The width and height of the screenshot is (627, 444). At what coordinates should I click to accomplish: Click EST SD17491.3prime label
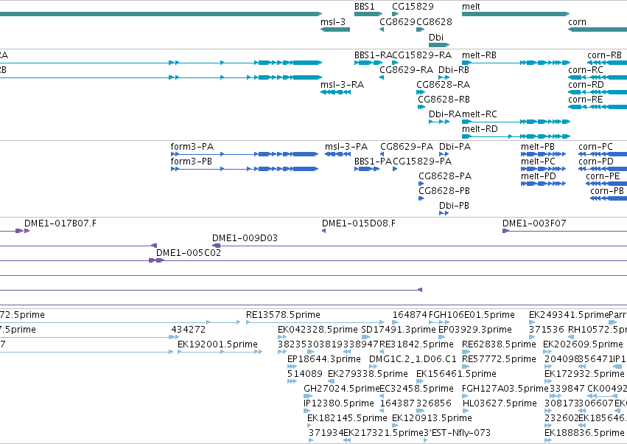pyautogui.click(x=399, y=330)
